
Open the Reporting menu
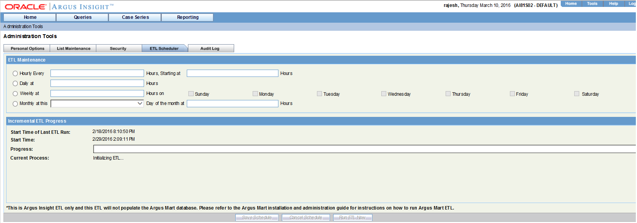188,17
